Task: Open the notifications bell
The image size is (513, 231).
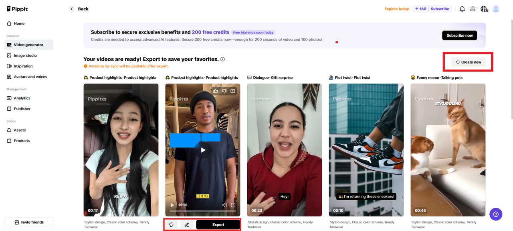Action: click(x=462, y=8)
